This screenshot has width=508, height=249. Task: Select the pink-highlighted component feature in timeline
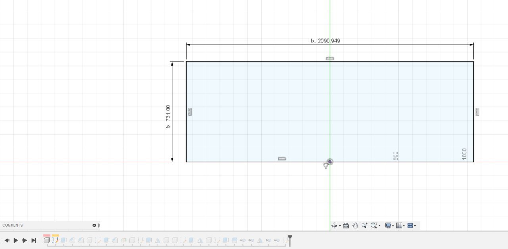pyautogui.click(x=47, y=240)
